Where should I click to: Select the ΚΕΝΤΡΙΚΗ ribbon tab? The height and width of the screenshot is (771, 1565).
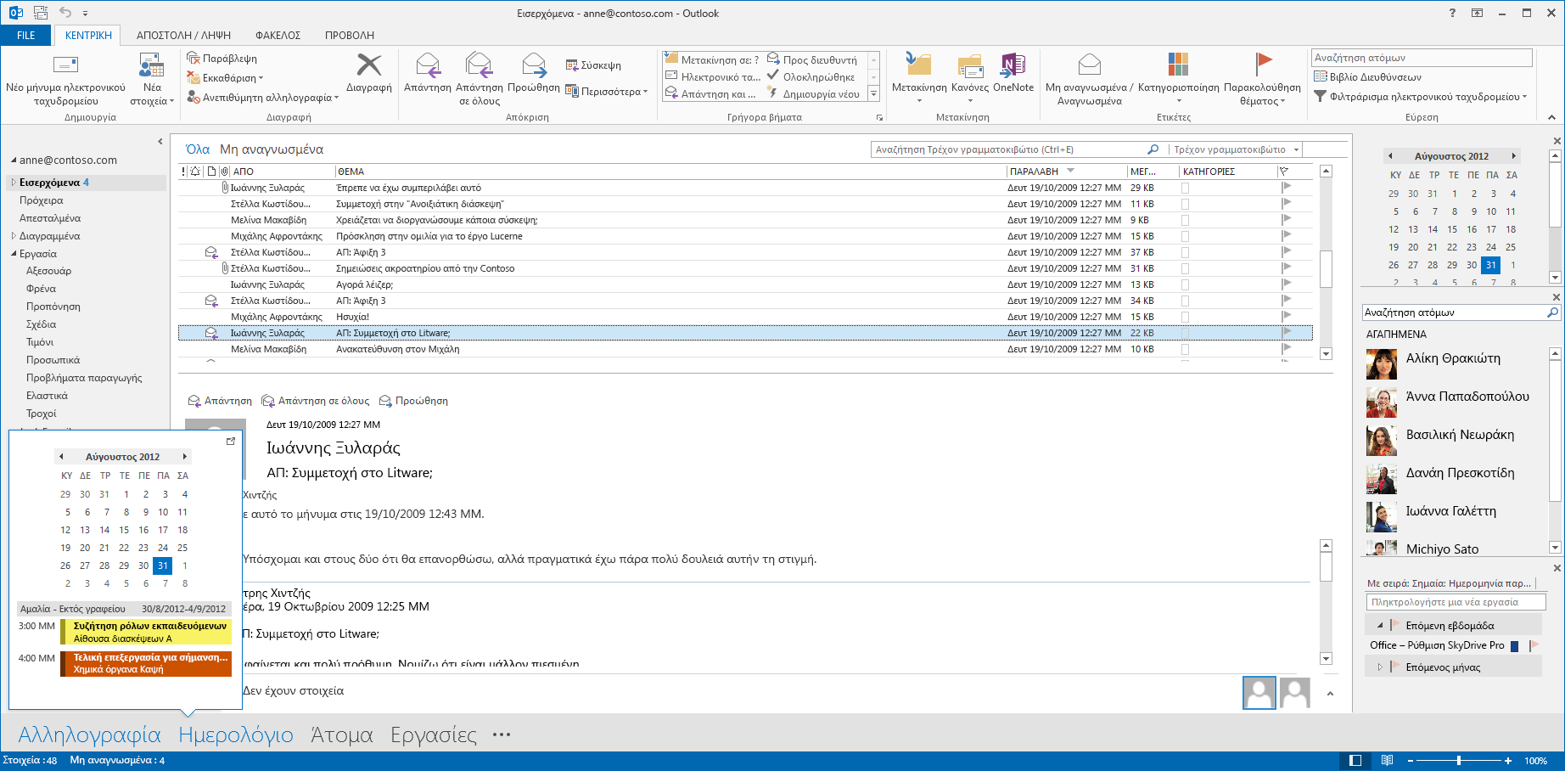(x=88, y=36)
